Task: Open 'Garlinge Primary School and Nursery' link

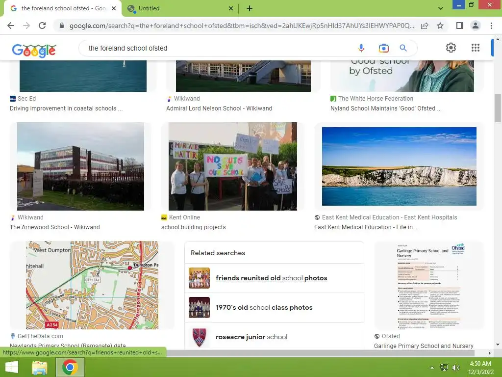Action: tap(424, 346)
